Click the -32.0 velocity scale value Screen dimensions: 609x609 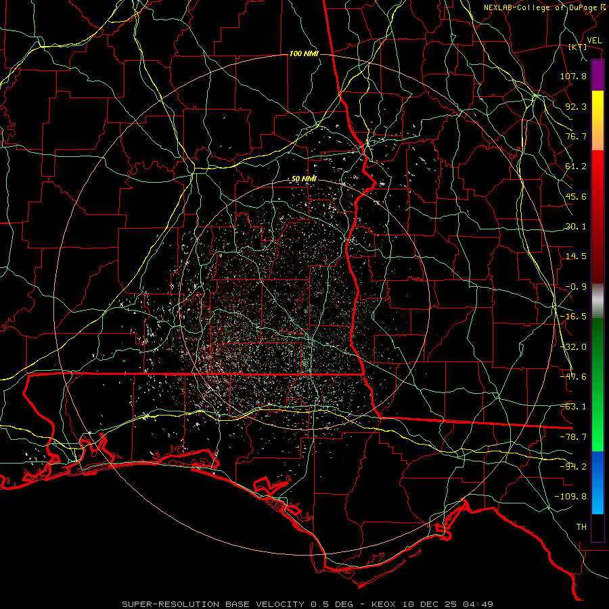[x=573, y=347]
